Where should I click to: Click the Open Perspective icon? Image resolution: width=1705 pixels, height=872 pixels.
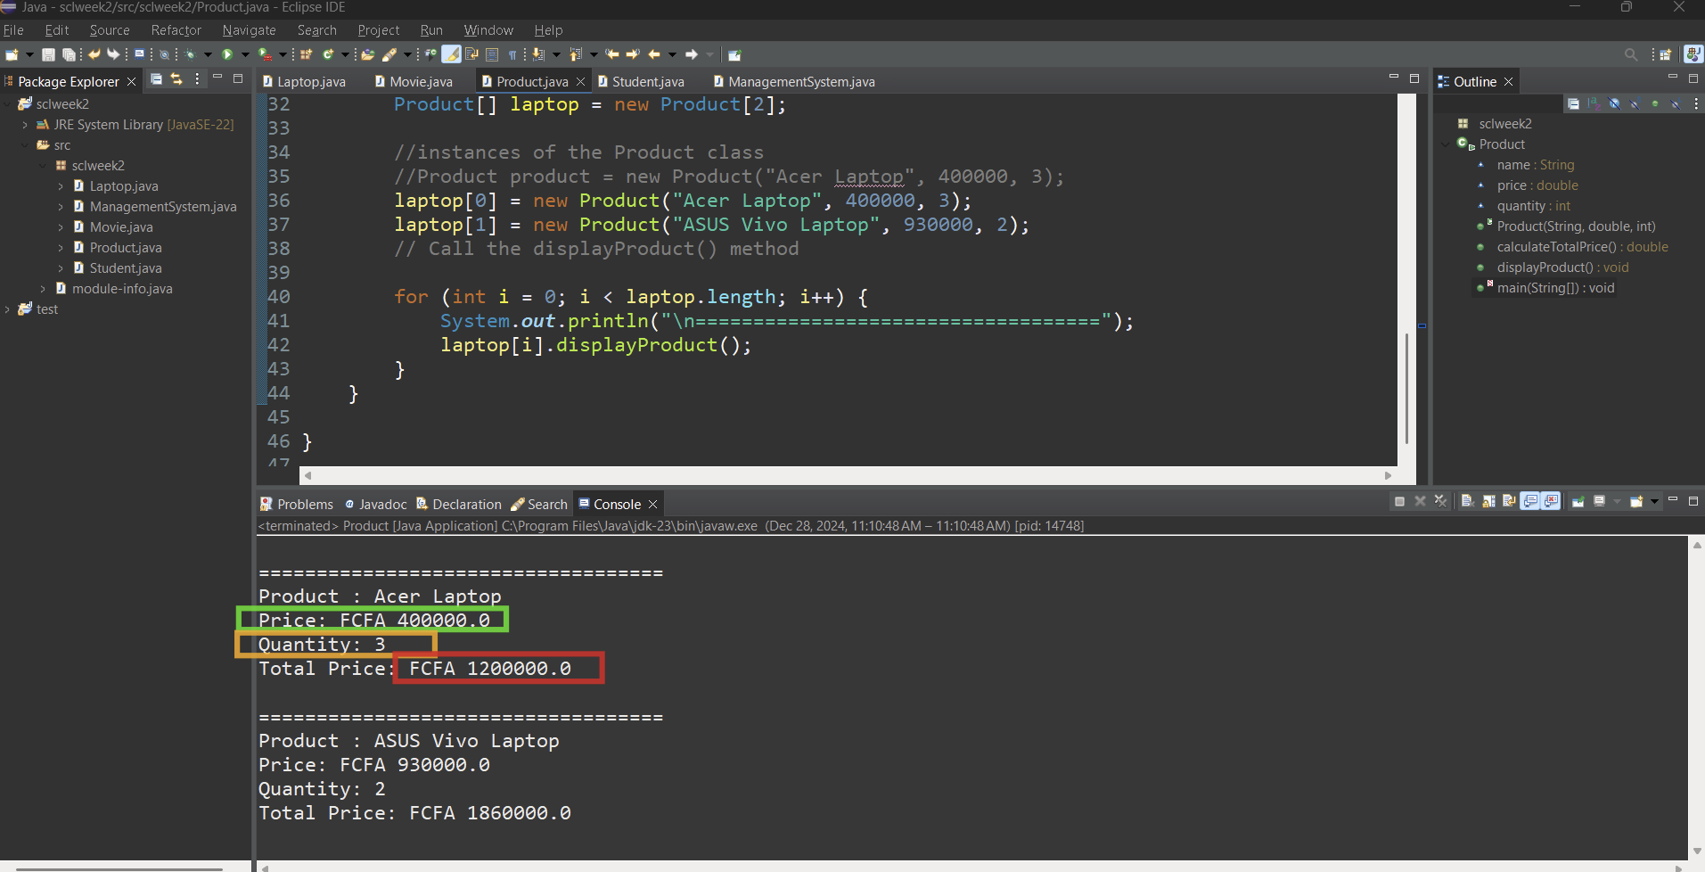coord(1665,54)
